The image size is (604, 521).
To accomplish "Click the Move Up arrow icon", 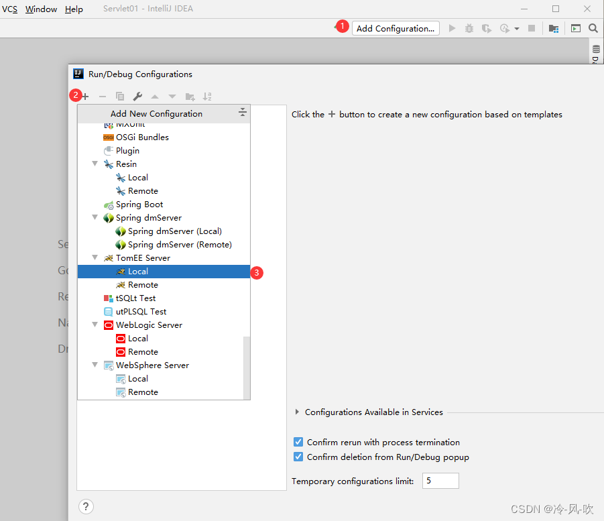I will point(155,97).
